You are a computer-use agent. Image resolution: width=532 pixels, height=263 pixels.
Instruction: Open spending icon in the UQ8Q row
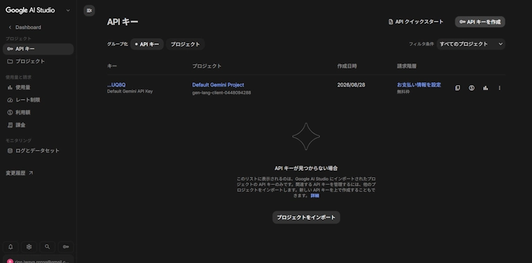[471, 88]
